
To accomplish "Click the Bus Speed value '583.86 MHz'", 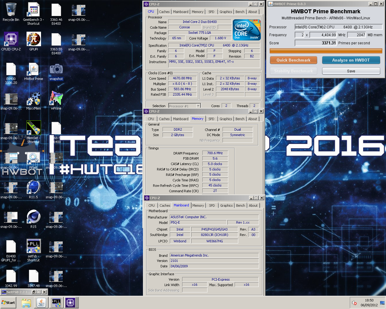I will click(182, 89).
